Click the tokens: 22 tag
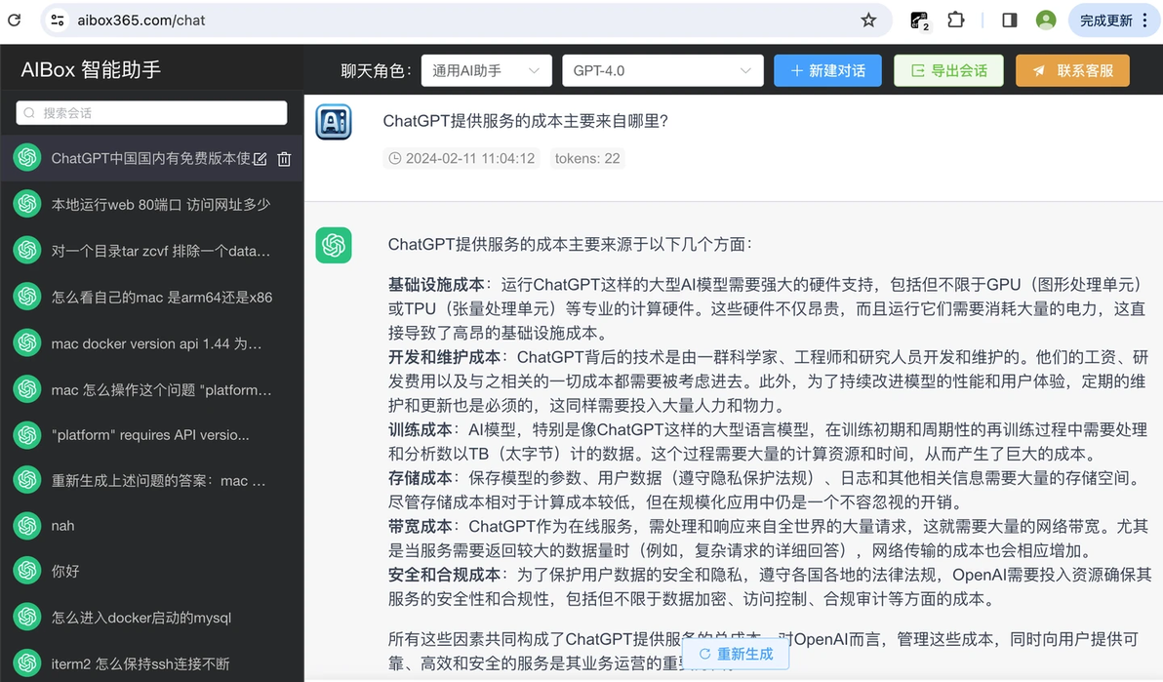 [x=586, y=158]
